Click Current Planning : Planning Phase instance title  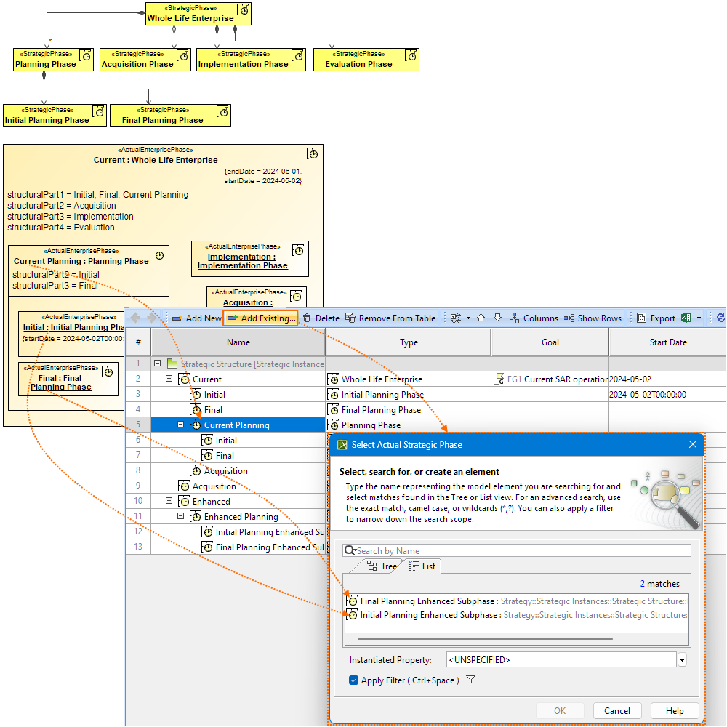81,261
